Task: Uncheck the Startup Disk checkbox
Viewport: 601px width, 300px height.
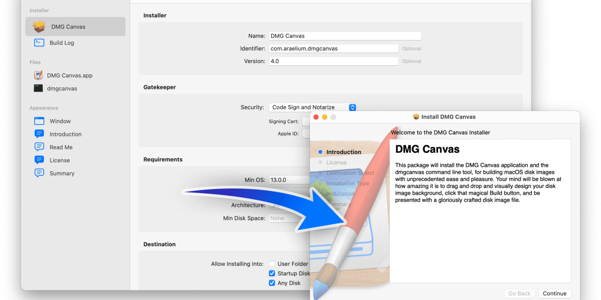Action: pos(272,274)
